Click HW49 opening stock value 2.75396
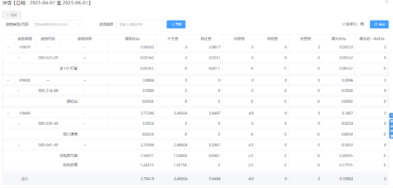The image size is (393, 188). tap(147, 113)
